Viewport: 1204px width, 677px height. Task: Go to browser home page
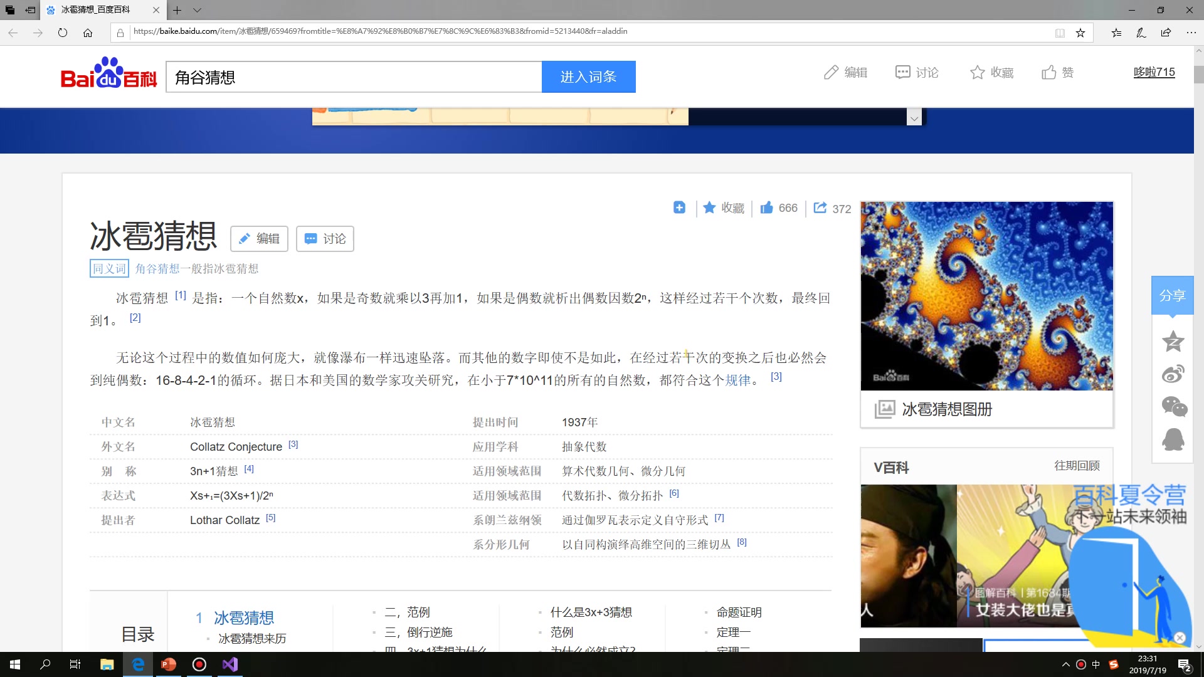click(x=88, y=33)
